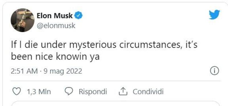The height and width of the screenshot is (106, 228).
Task: Open the Elon Musk display name
Action: click(55, 16)
